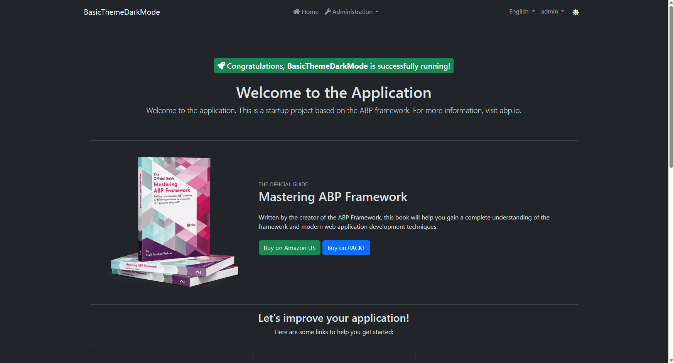Click the wrench icon beside Administration

(x=328, y=12)
